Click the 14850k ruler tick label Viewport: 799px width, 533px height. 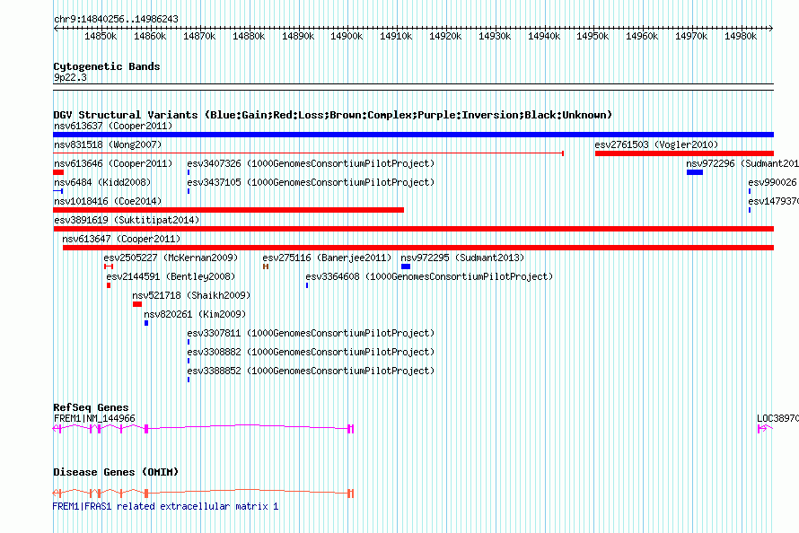pos(101,36)
